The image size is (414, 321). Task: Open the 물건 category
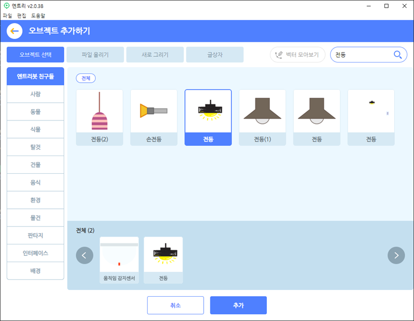tap(35, 218)
